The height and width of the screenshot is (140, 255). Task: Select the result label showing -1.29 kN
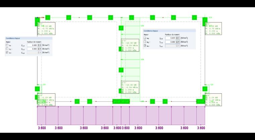coord(46,100)
